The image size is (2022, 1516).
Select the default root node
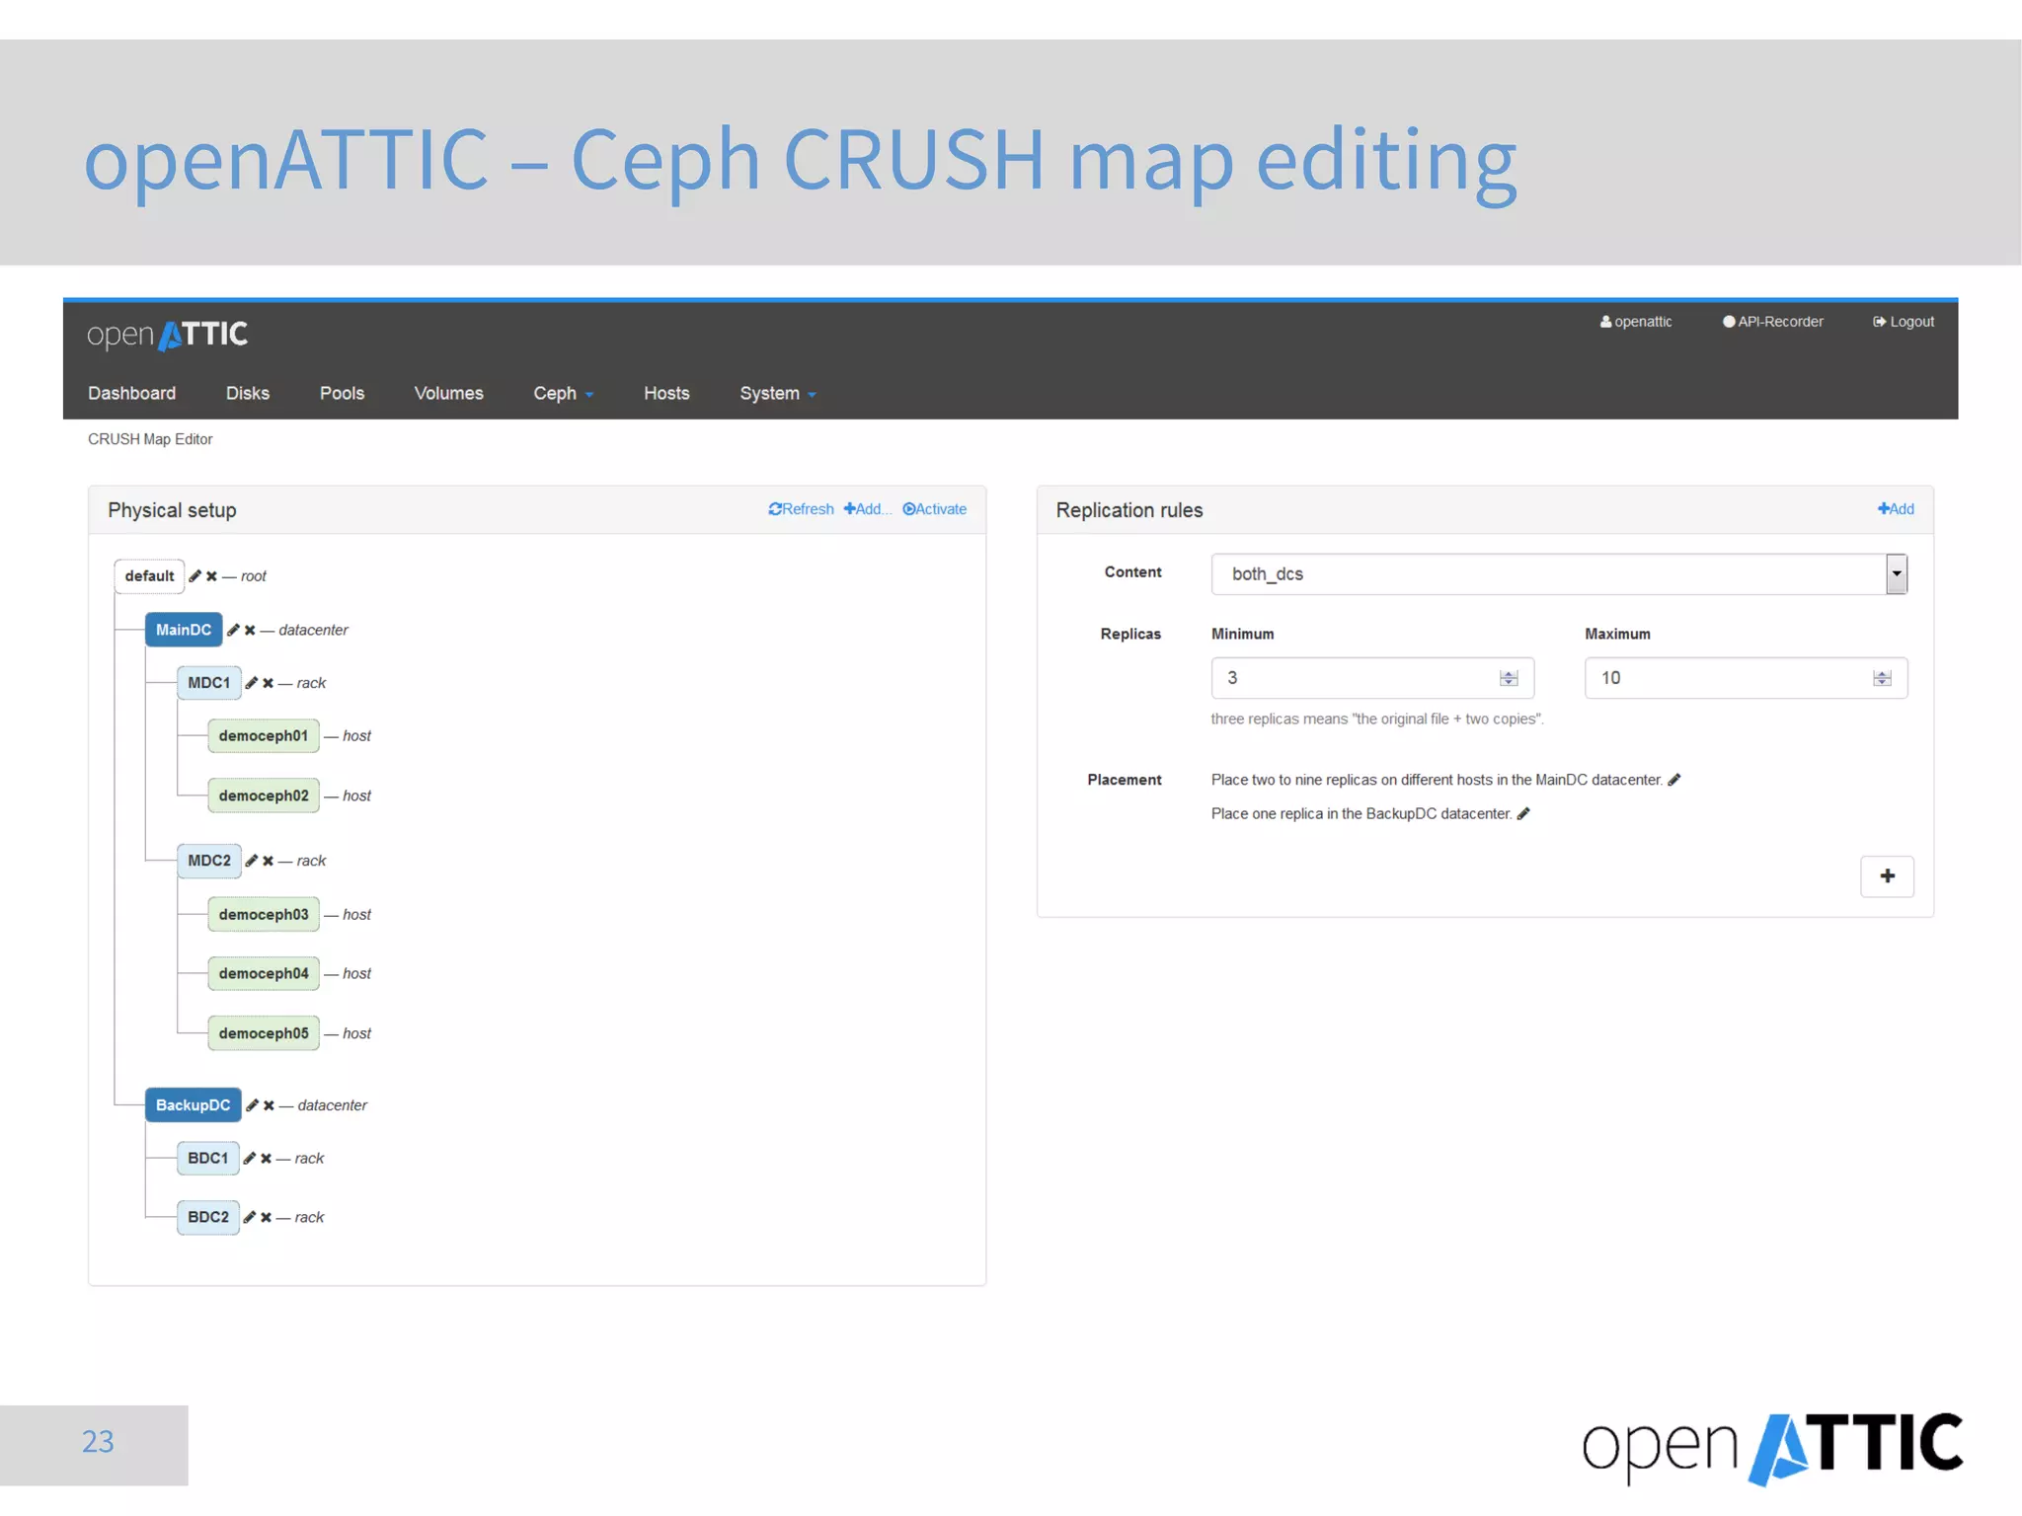click(149, 576)
